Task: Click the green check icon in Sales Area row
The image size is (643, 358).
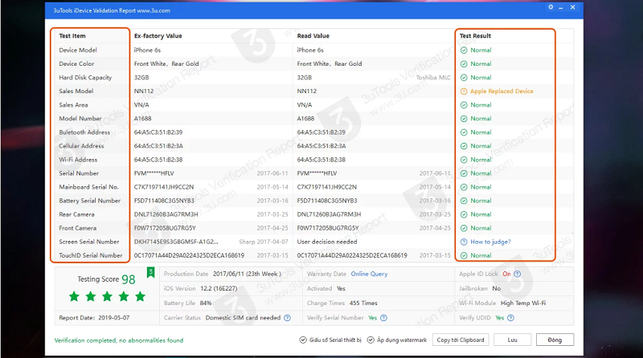Action: [464, 105]
